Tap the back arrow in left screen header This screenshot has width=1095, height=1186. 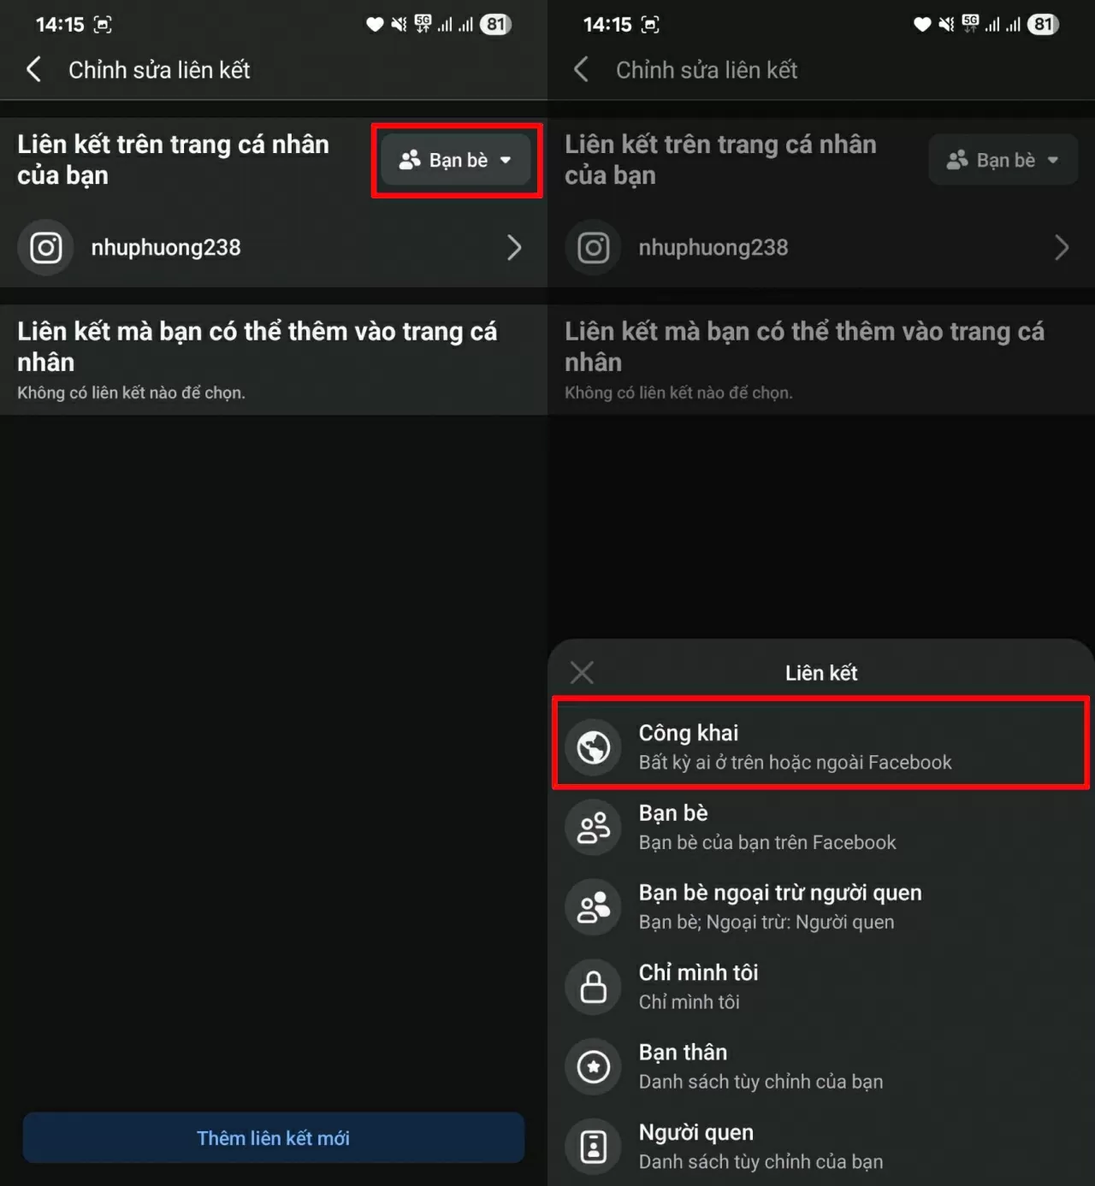[33, 69]
